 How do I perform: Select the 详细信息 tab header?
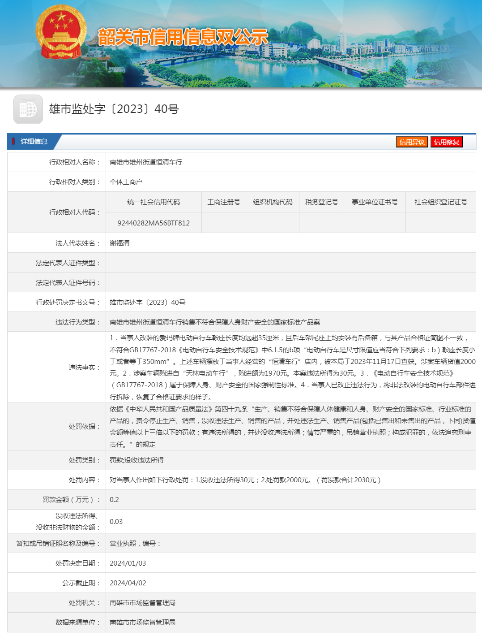[x=34, y=142]
